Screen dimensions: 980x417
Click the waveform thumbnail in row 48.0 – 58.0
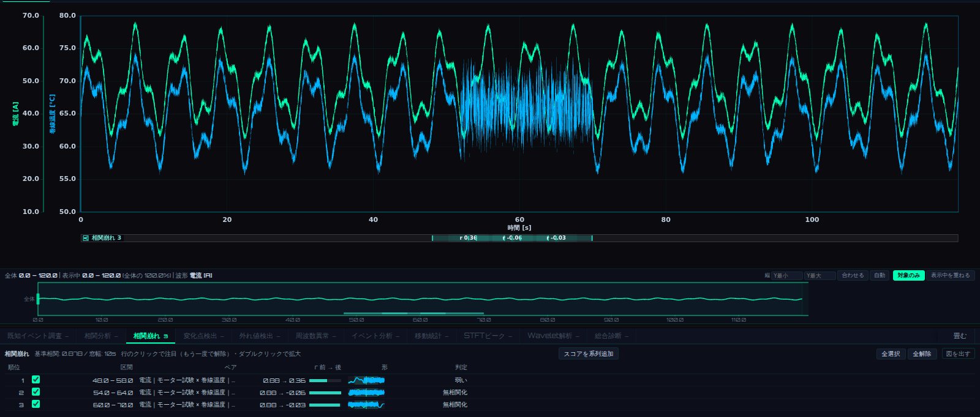(x=366, y=380)
